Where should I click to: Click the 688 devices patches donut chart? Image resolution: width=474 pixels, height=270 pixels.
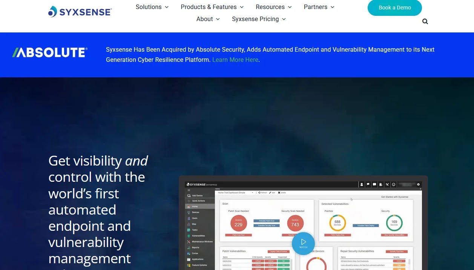(x=337, y=223)
